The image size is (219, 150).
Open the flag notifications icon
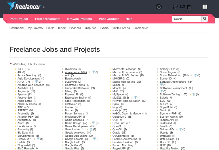click(x=182, y=7)
